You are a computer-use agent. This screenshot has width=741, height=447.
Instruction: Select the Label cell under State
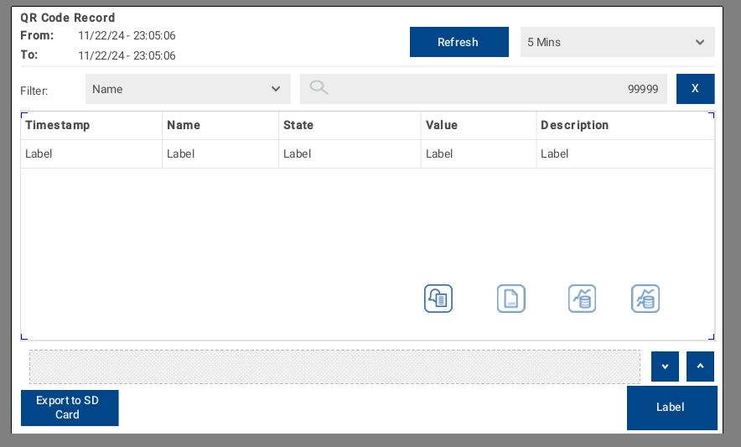[350, 153]
